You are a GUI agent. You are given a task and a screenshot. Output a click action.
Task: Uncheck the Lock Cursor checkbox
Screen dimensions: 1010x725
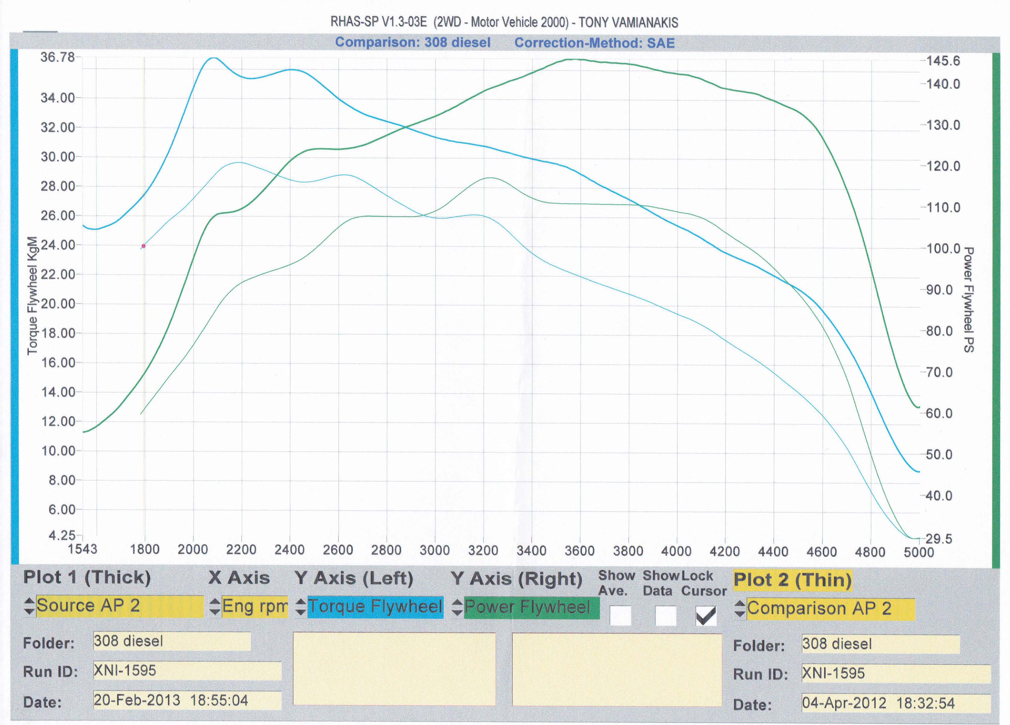coord(706,615)
